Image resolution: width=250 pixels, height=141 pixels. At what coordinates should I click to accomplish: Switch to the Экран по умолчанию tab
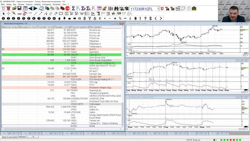[9, 137]
